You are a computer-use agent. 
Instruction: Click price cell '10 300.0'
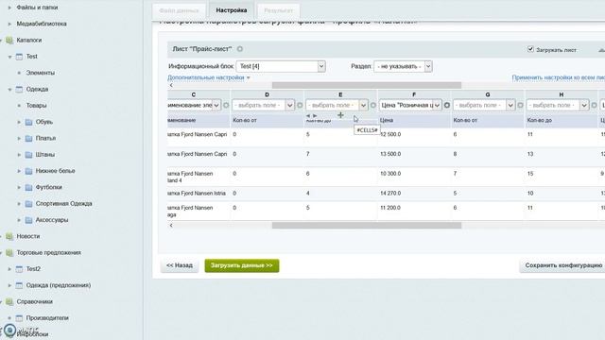pyautogui.click(x=390, y=174)
